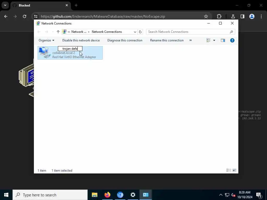
Task: Open the taskbar clock and date
Action: tap(245, 195)
